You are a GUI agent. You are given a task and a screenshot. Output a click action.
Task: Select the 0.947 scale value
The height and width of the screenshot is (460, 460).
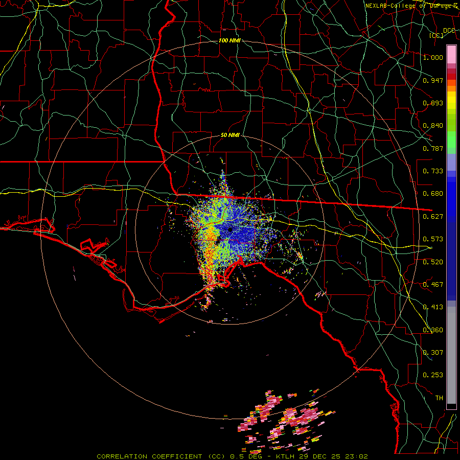pos(433,80)
